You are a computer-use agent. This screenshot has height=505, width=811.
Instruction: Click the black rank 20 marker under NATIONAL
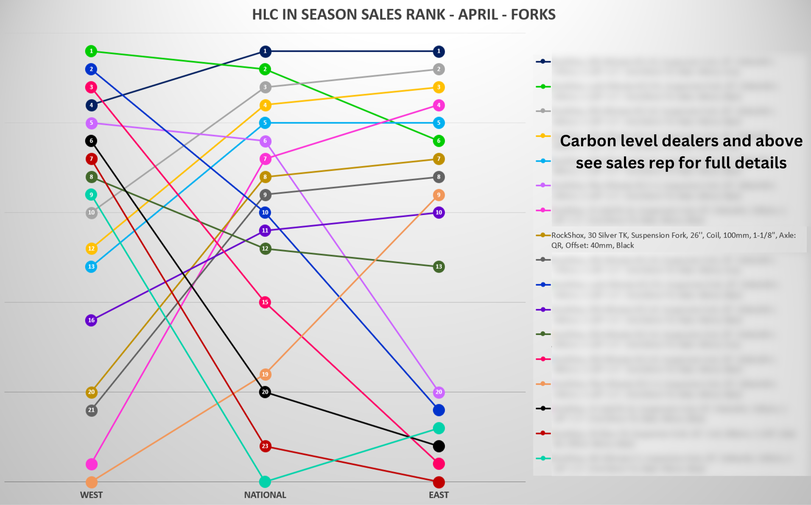(x=265, y=392)
